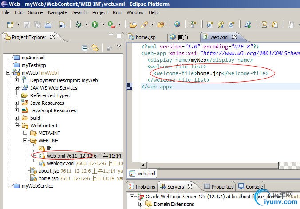Click the Debug bug icon
The image size is (300, 209).
[x=79, y=24]
